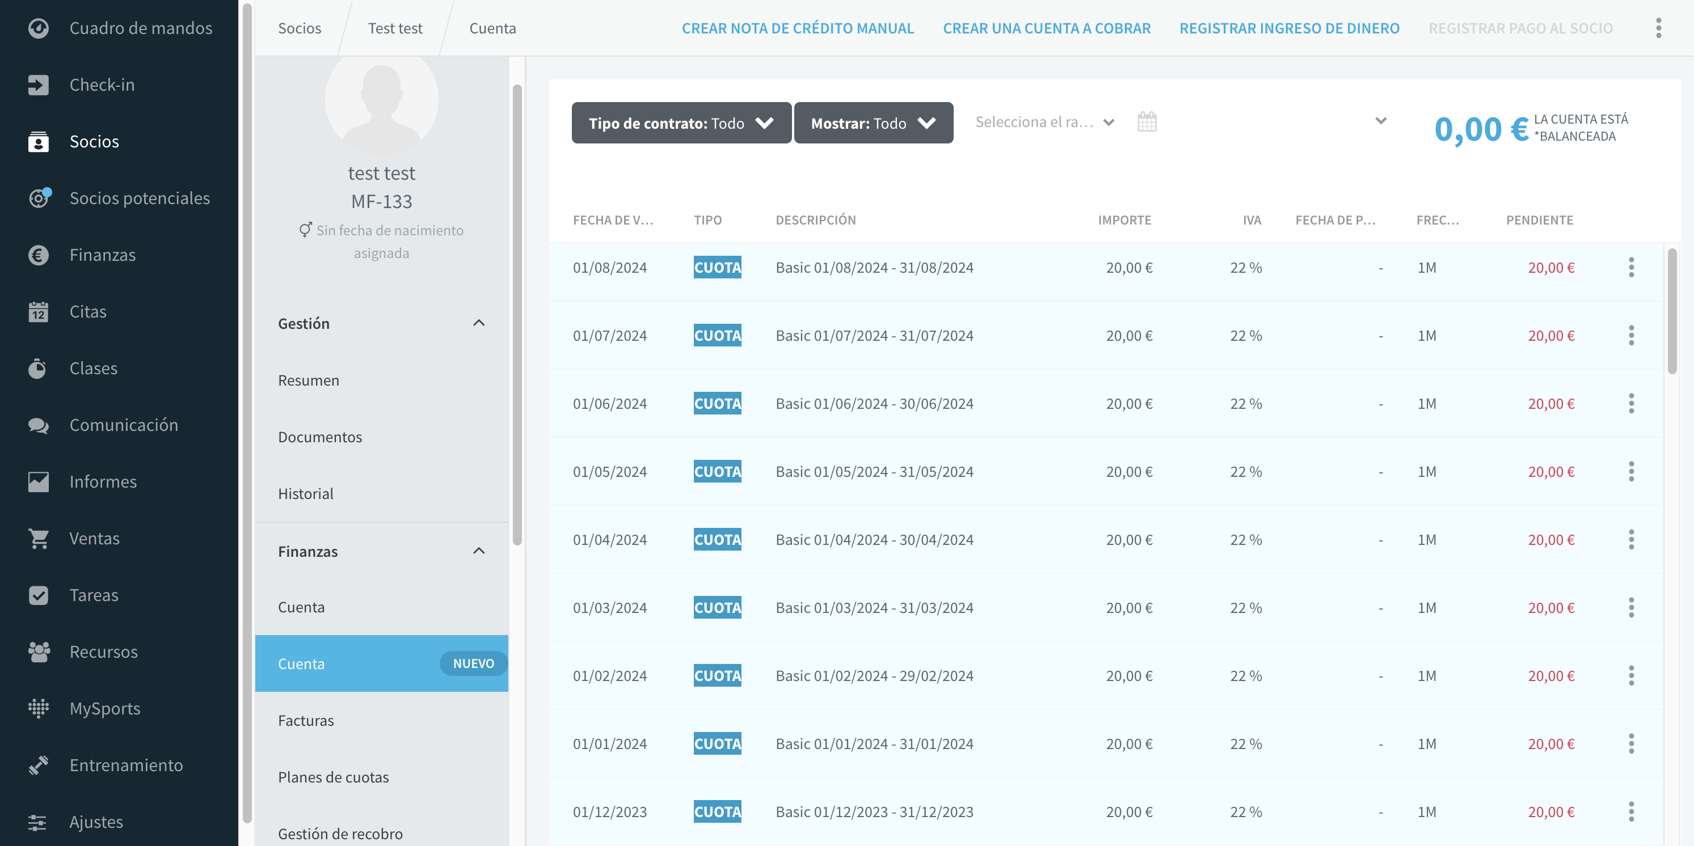Open row actions for 01/01/2024 cuota
This screenshot has width=1694, height=846.
pyautogui.click(x=1632, y=744)
